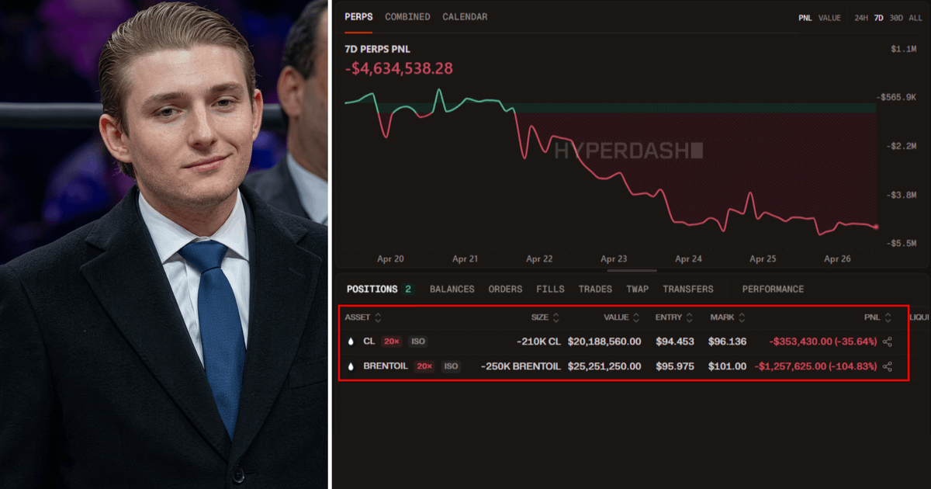Click the $101.00 mark price

point(727,366)
